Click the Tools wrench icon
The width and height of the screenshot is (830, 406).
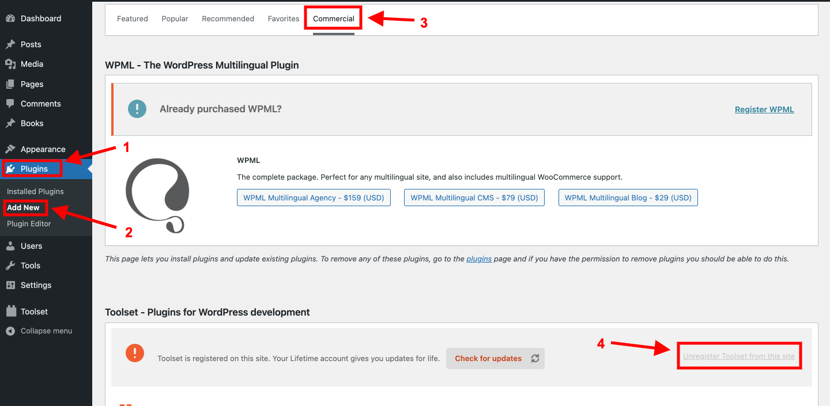[x=10, y=265]
